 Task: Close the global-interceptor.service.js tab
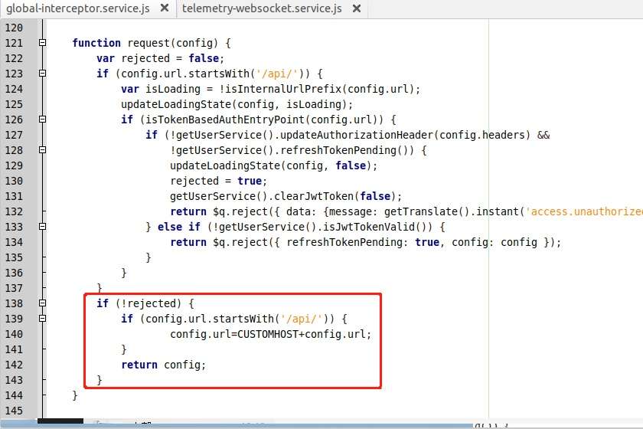click(164, 8)
